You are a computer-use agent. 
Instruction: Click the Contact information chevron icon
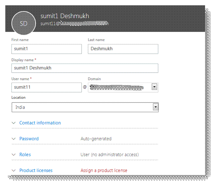click(x=14, y=123)
